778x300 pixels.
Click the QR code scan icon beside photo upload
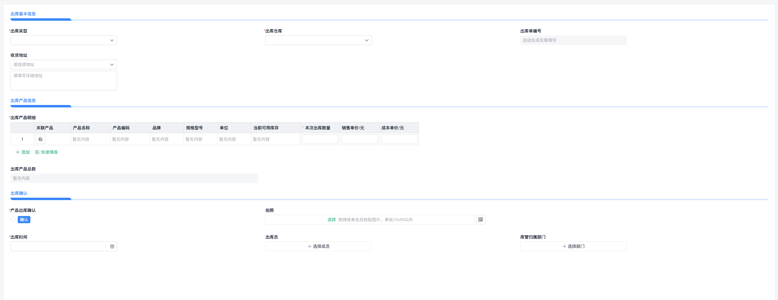480,220
